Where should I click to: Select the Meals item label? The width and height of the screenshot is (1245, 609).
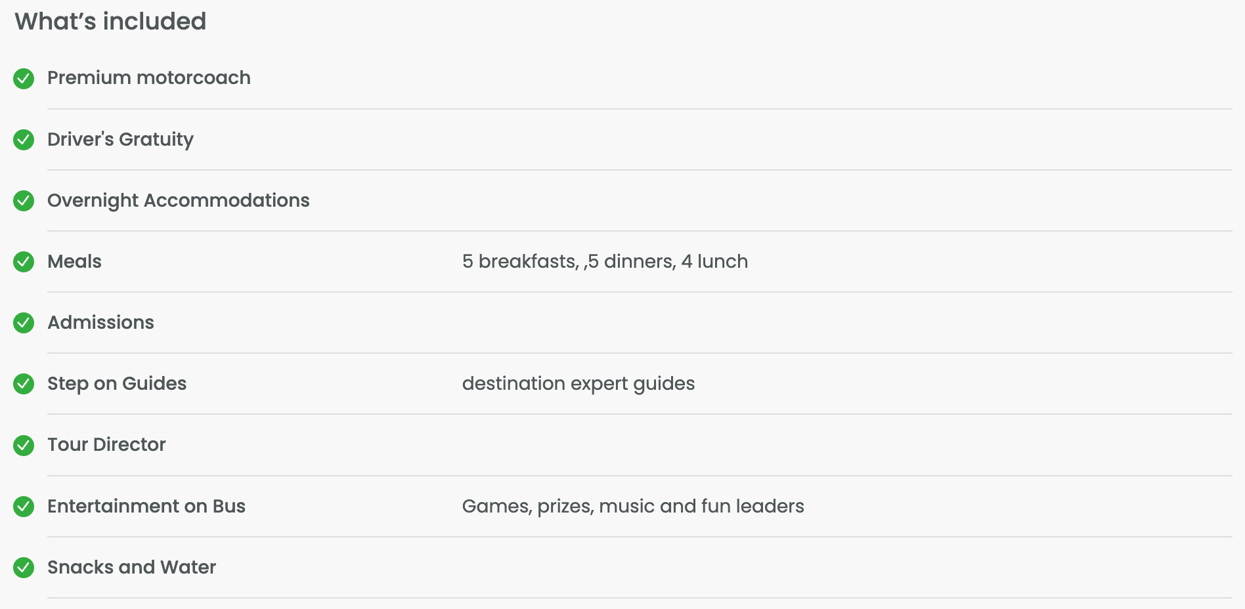click(x=74, y=261)
